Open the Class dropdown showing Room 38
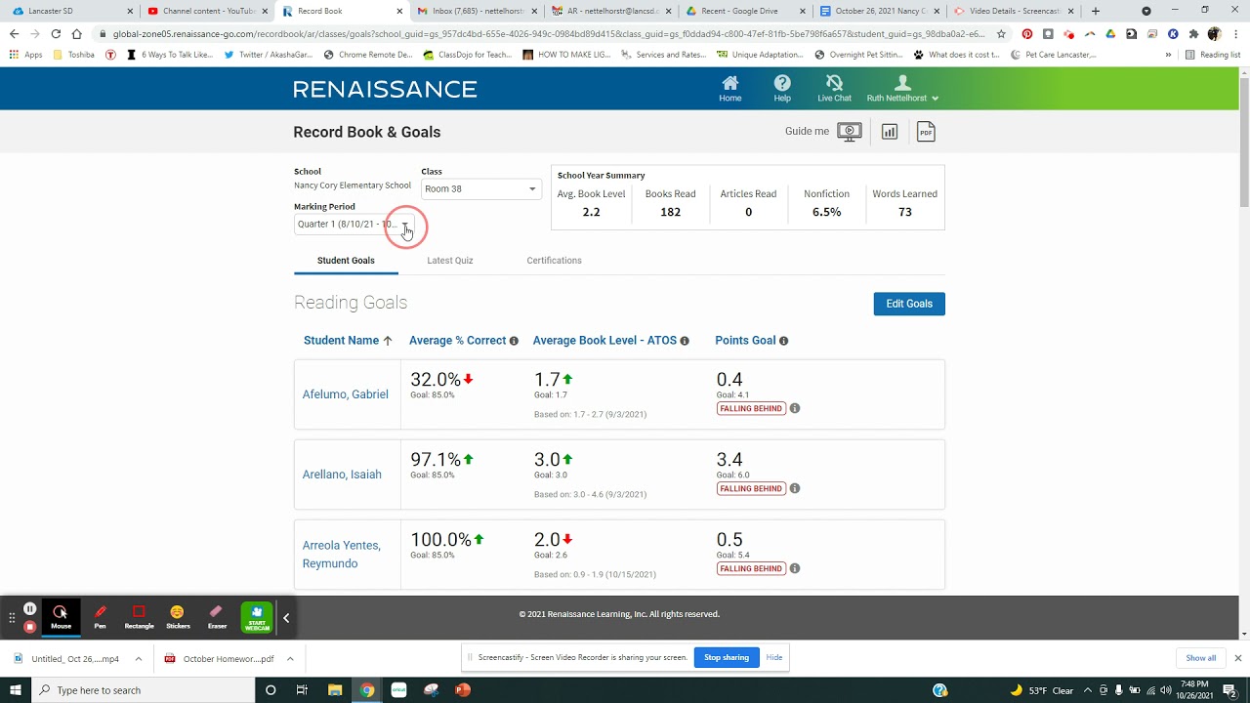Image resolution: width=1250 pixels, height=703 pixels. tap(480, 188)
